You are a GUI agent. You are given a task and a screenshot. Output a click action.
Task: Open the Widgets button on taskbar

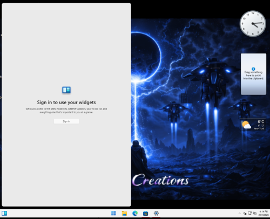[4, 213]
